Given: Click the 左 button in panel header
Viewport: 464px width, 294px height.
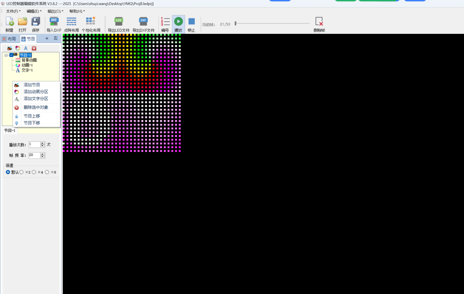Looking at the screenshot, I should click(x=56, y=38).
